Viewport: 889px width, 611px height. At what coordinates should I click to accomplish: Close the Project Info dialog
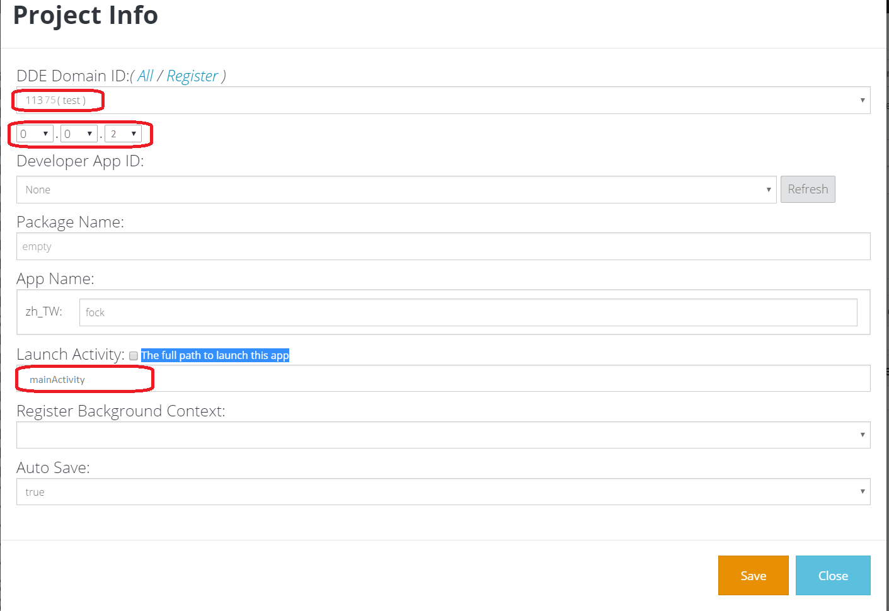pyautogui.click(x=833, y=576)
